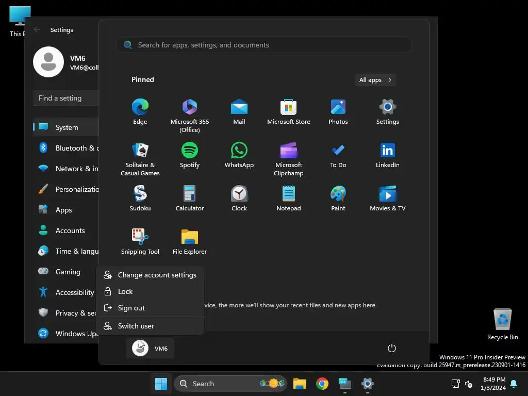The height and width of the screenshot is (396, 528).
Task: Click the Windows Start button
Action: (161, 384)
